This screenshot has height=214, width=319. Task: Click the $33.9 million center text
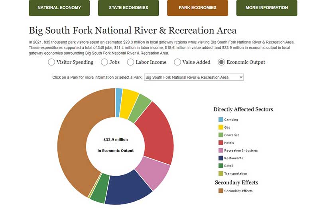pyautogui.click(x=116, y=139)
